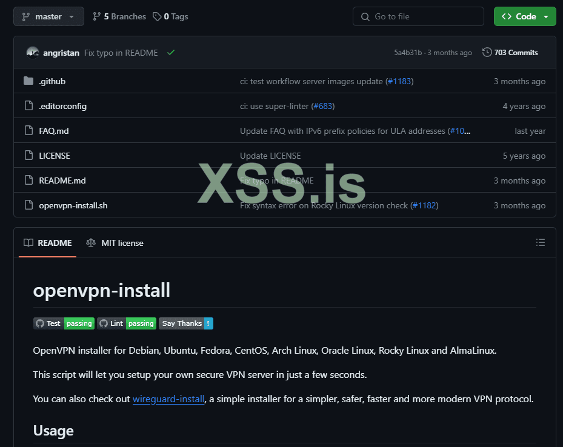563x447 pixels.
Task: Click the green commit status checkmark
Action: pyautogui.click(x=171, y=53)
